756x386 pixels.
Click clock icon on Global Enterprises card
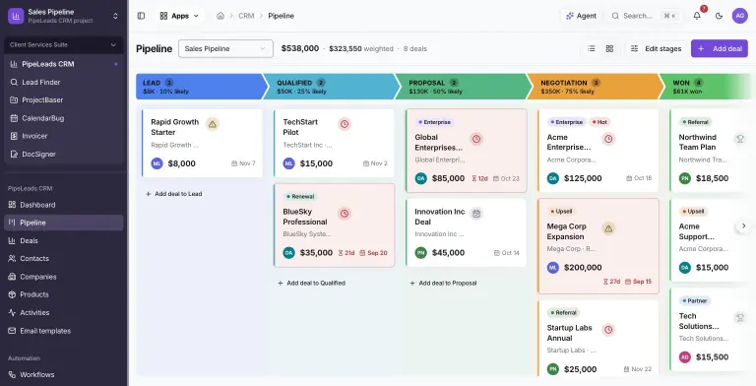click(476, 139)
